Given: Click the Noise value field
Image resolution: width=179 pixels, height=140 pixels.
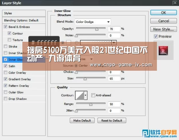Looking at the screenshot, I should click(114, 36).
